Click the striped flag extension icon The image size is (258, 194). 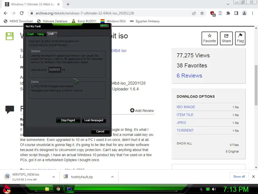[x=220, y=13]
